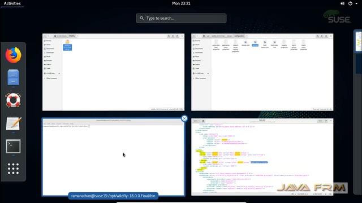362x203 pixels.
Task: Click the power icon in top bar
Action: [350, 3]
